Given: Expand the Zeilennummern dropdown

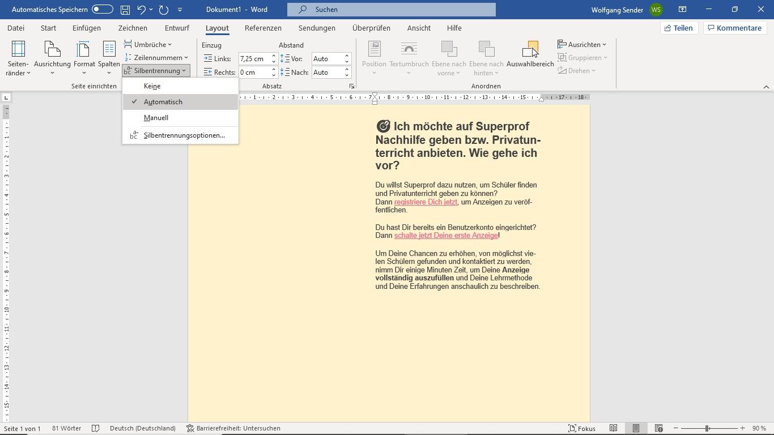Looking at the screenshot, I should pos(156,57).
